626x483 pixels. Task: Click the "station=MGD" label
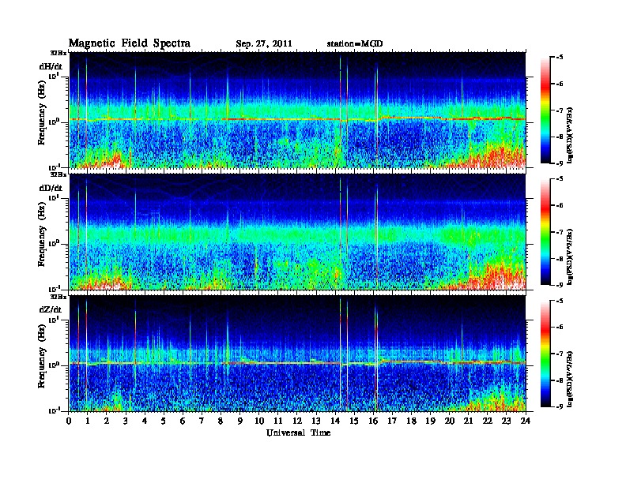pos(355,43)
